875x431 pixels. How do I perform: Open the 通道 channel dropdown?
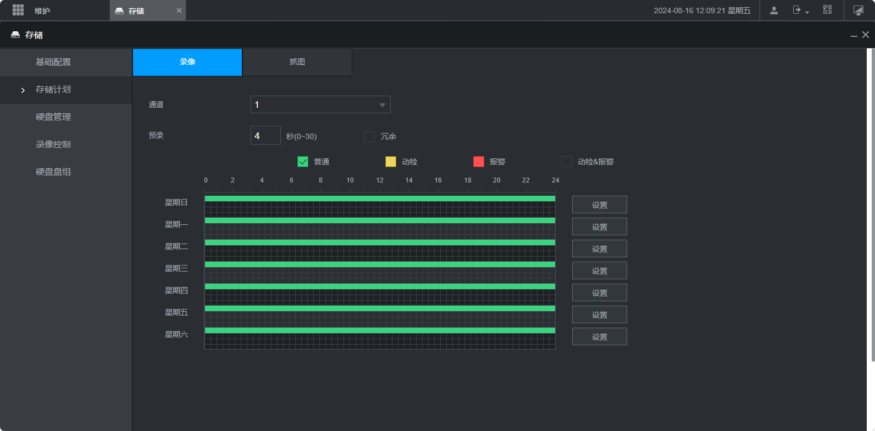point(320,104)
